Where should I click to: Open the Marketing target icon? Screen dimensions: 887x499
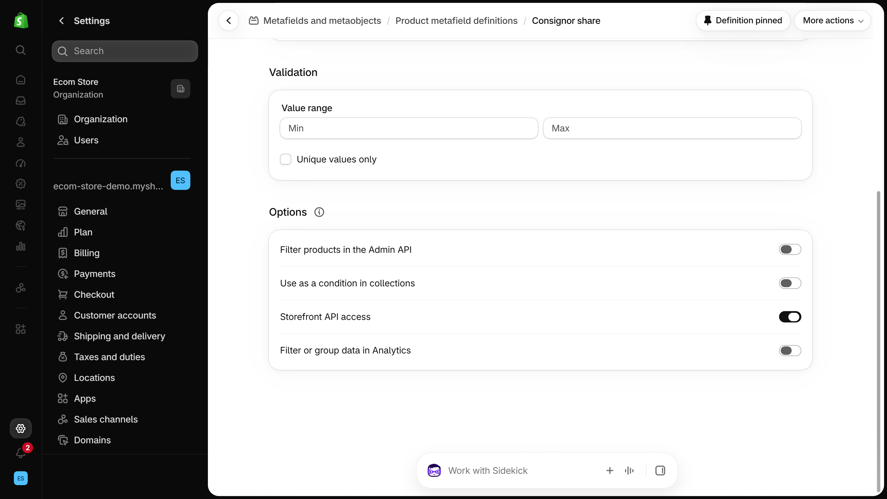click(x=21, y=163)
